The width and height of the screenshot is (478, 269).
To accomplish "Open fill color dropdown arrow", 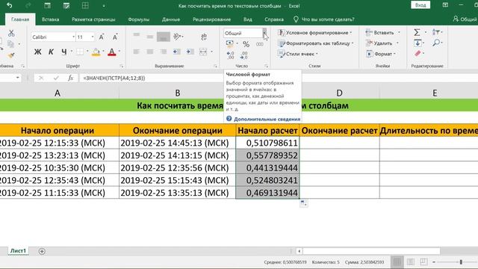I will [103, 52].
